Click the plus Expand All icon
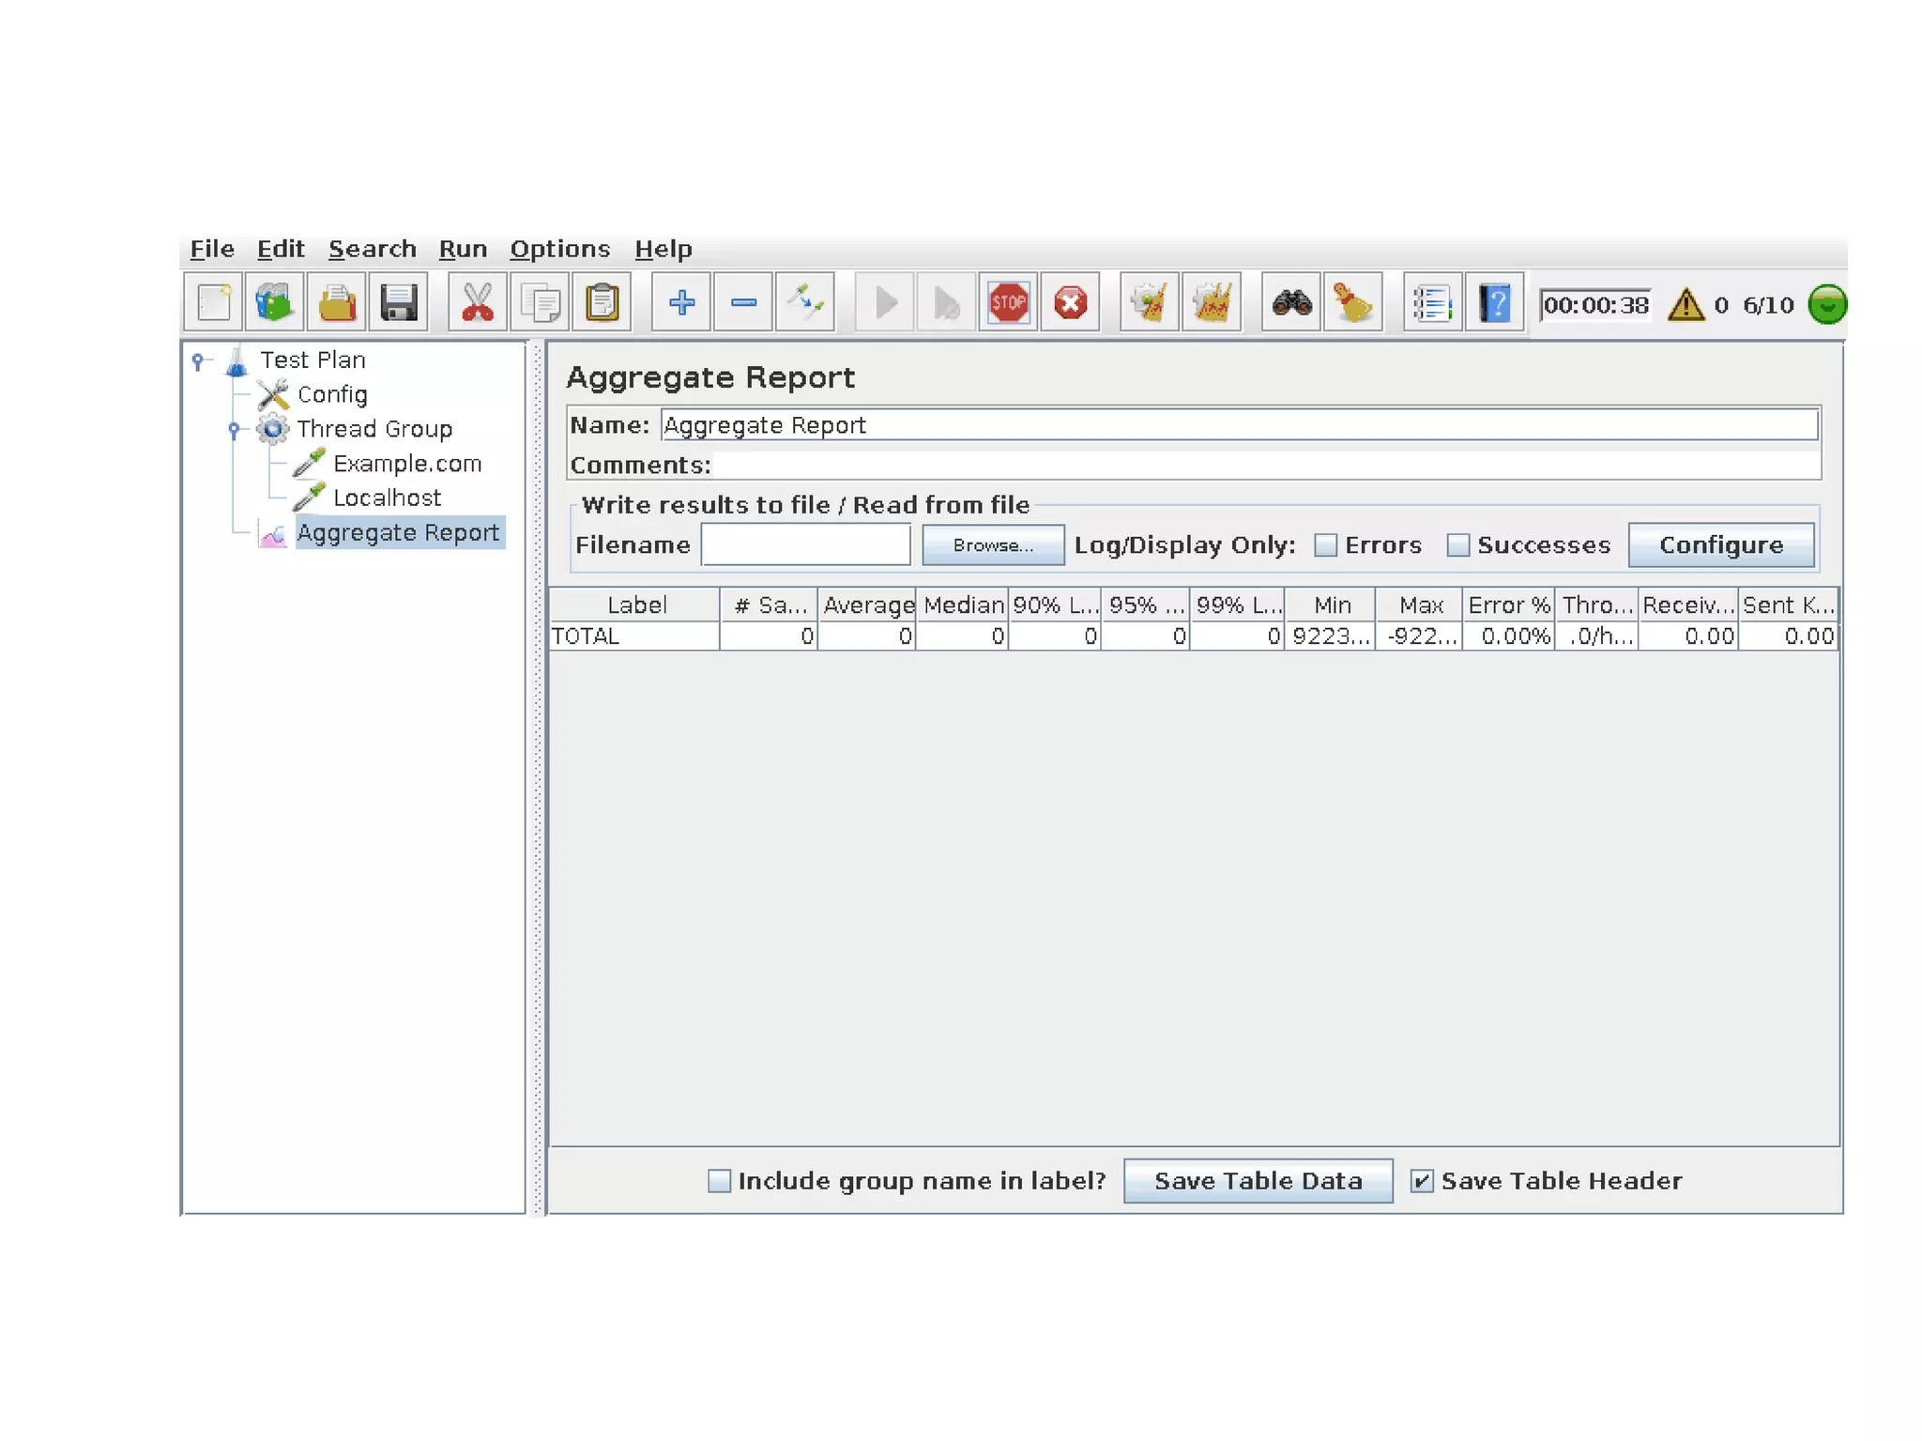Screen dimensions: 1922x1441 pos(681,303)
